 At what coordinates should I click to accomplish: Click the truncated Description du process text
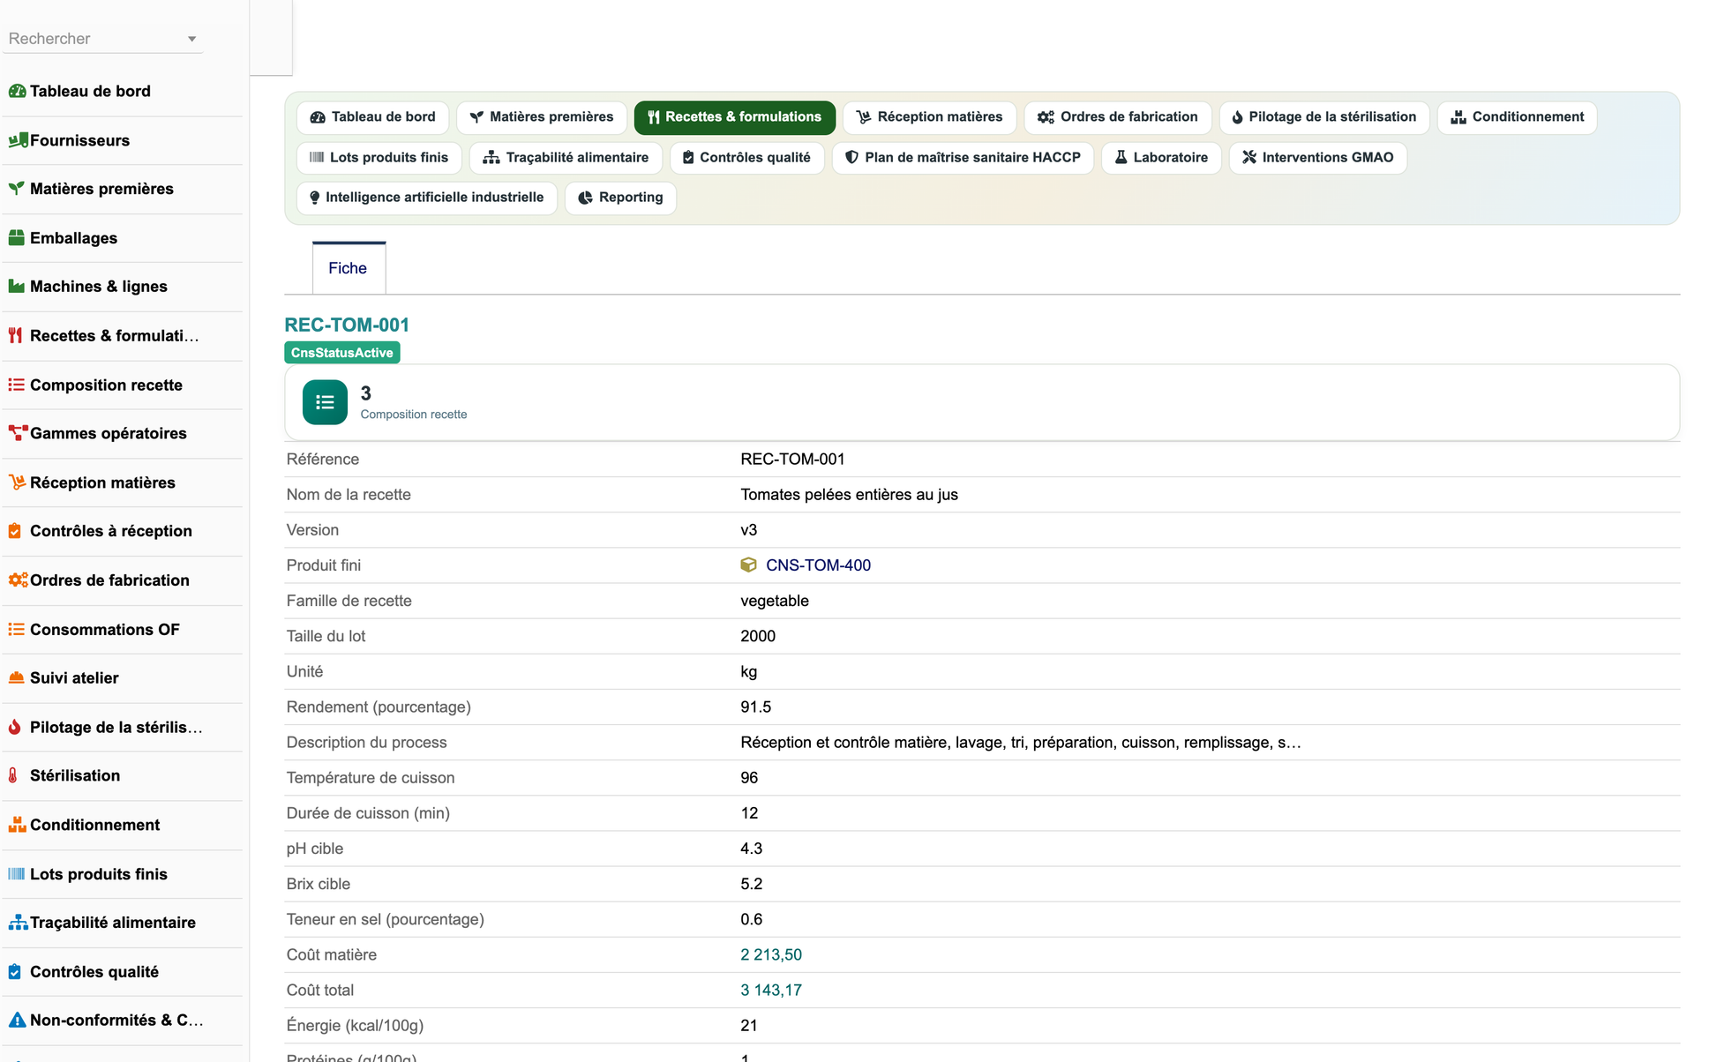click(x=1021, y=743)
